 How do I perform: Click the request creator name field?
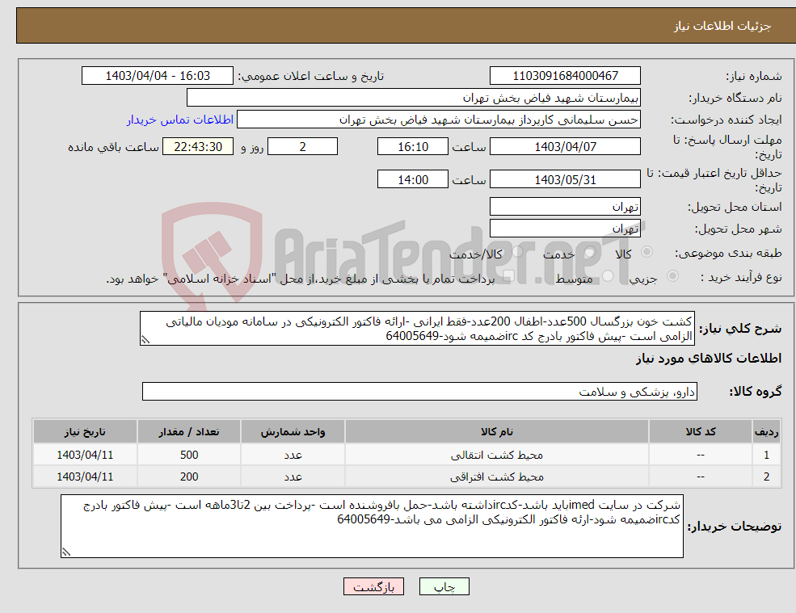click(x=439, y=120)
